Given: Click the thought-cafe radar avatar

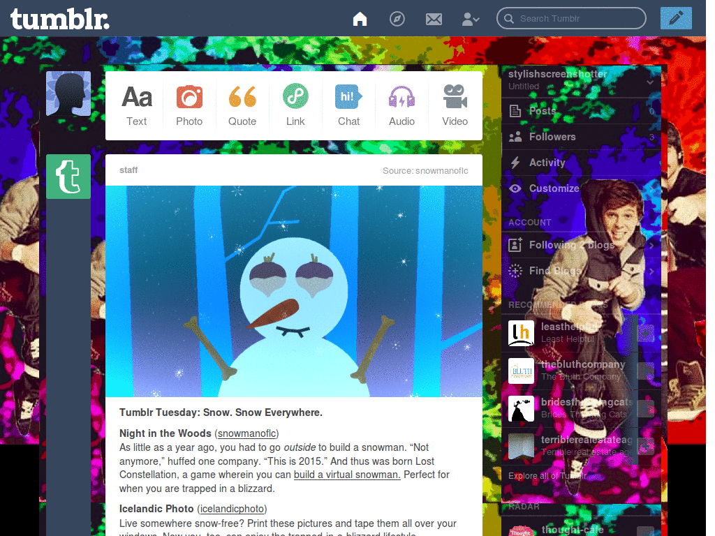Looking at the screenshot, I should pyautogui.click(x=521, y=530).
